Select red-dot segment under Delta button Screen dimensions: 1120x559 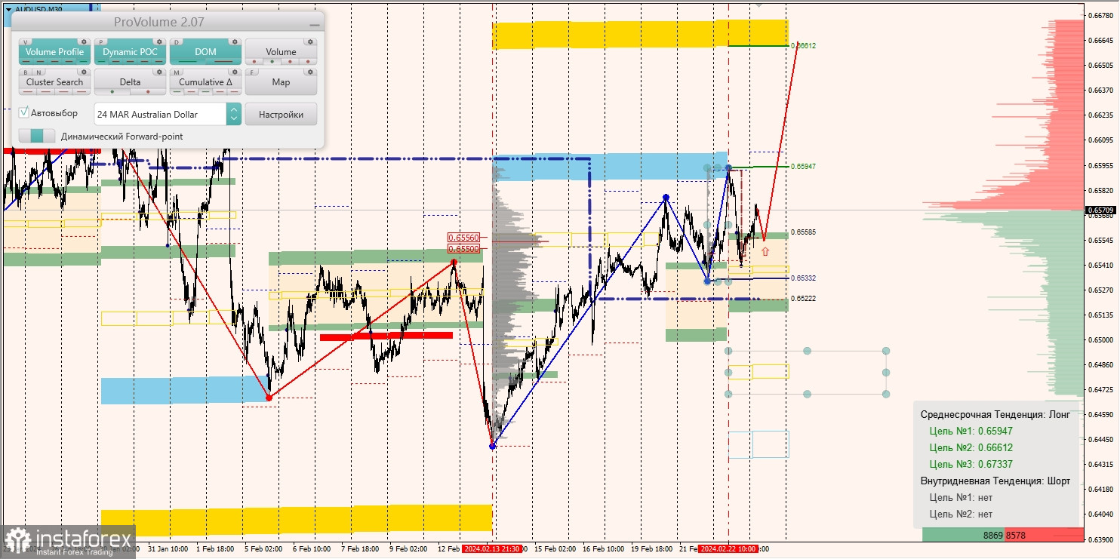pos(148,92)
